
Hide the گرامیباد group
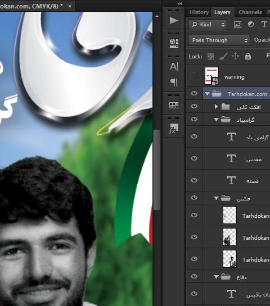194,119
